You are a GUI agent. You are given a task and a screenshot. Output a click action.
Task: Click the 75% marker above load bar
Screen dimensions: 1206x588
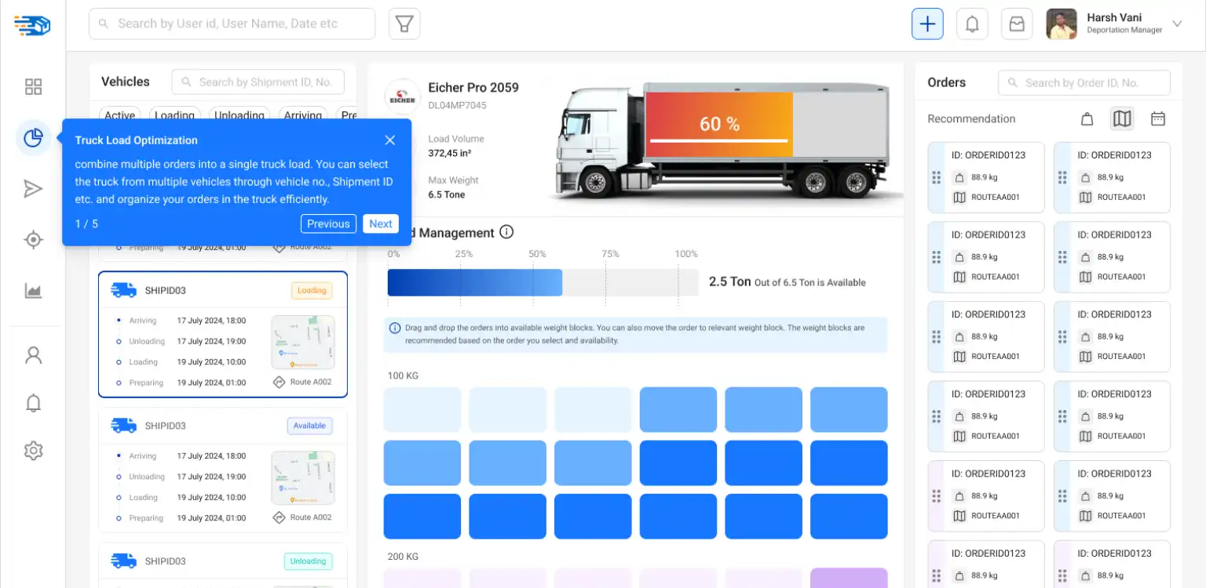(x=610, y=254)
